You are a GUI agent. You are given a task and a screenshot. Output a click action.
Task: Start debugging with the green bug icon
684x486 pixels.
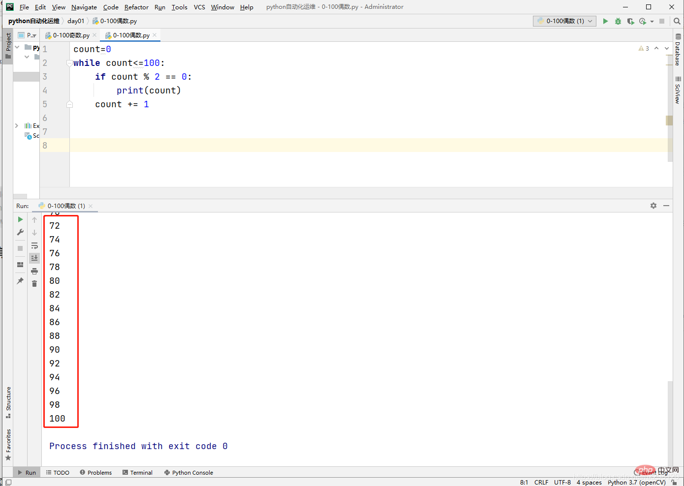[x=618, y=21]
